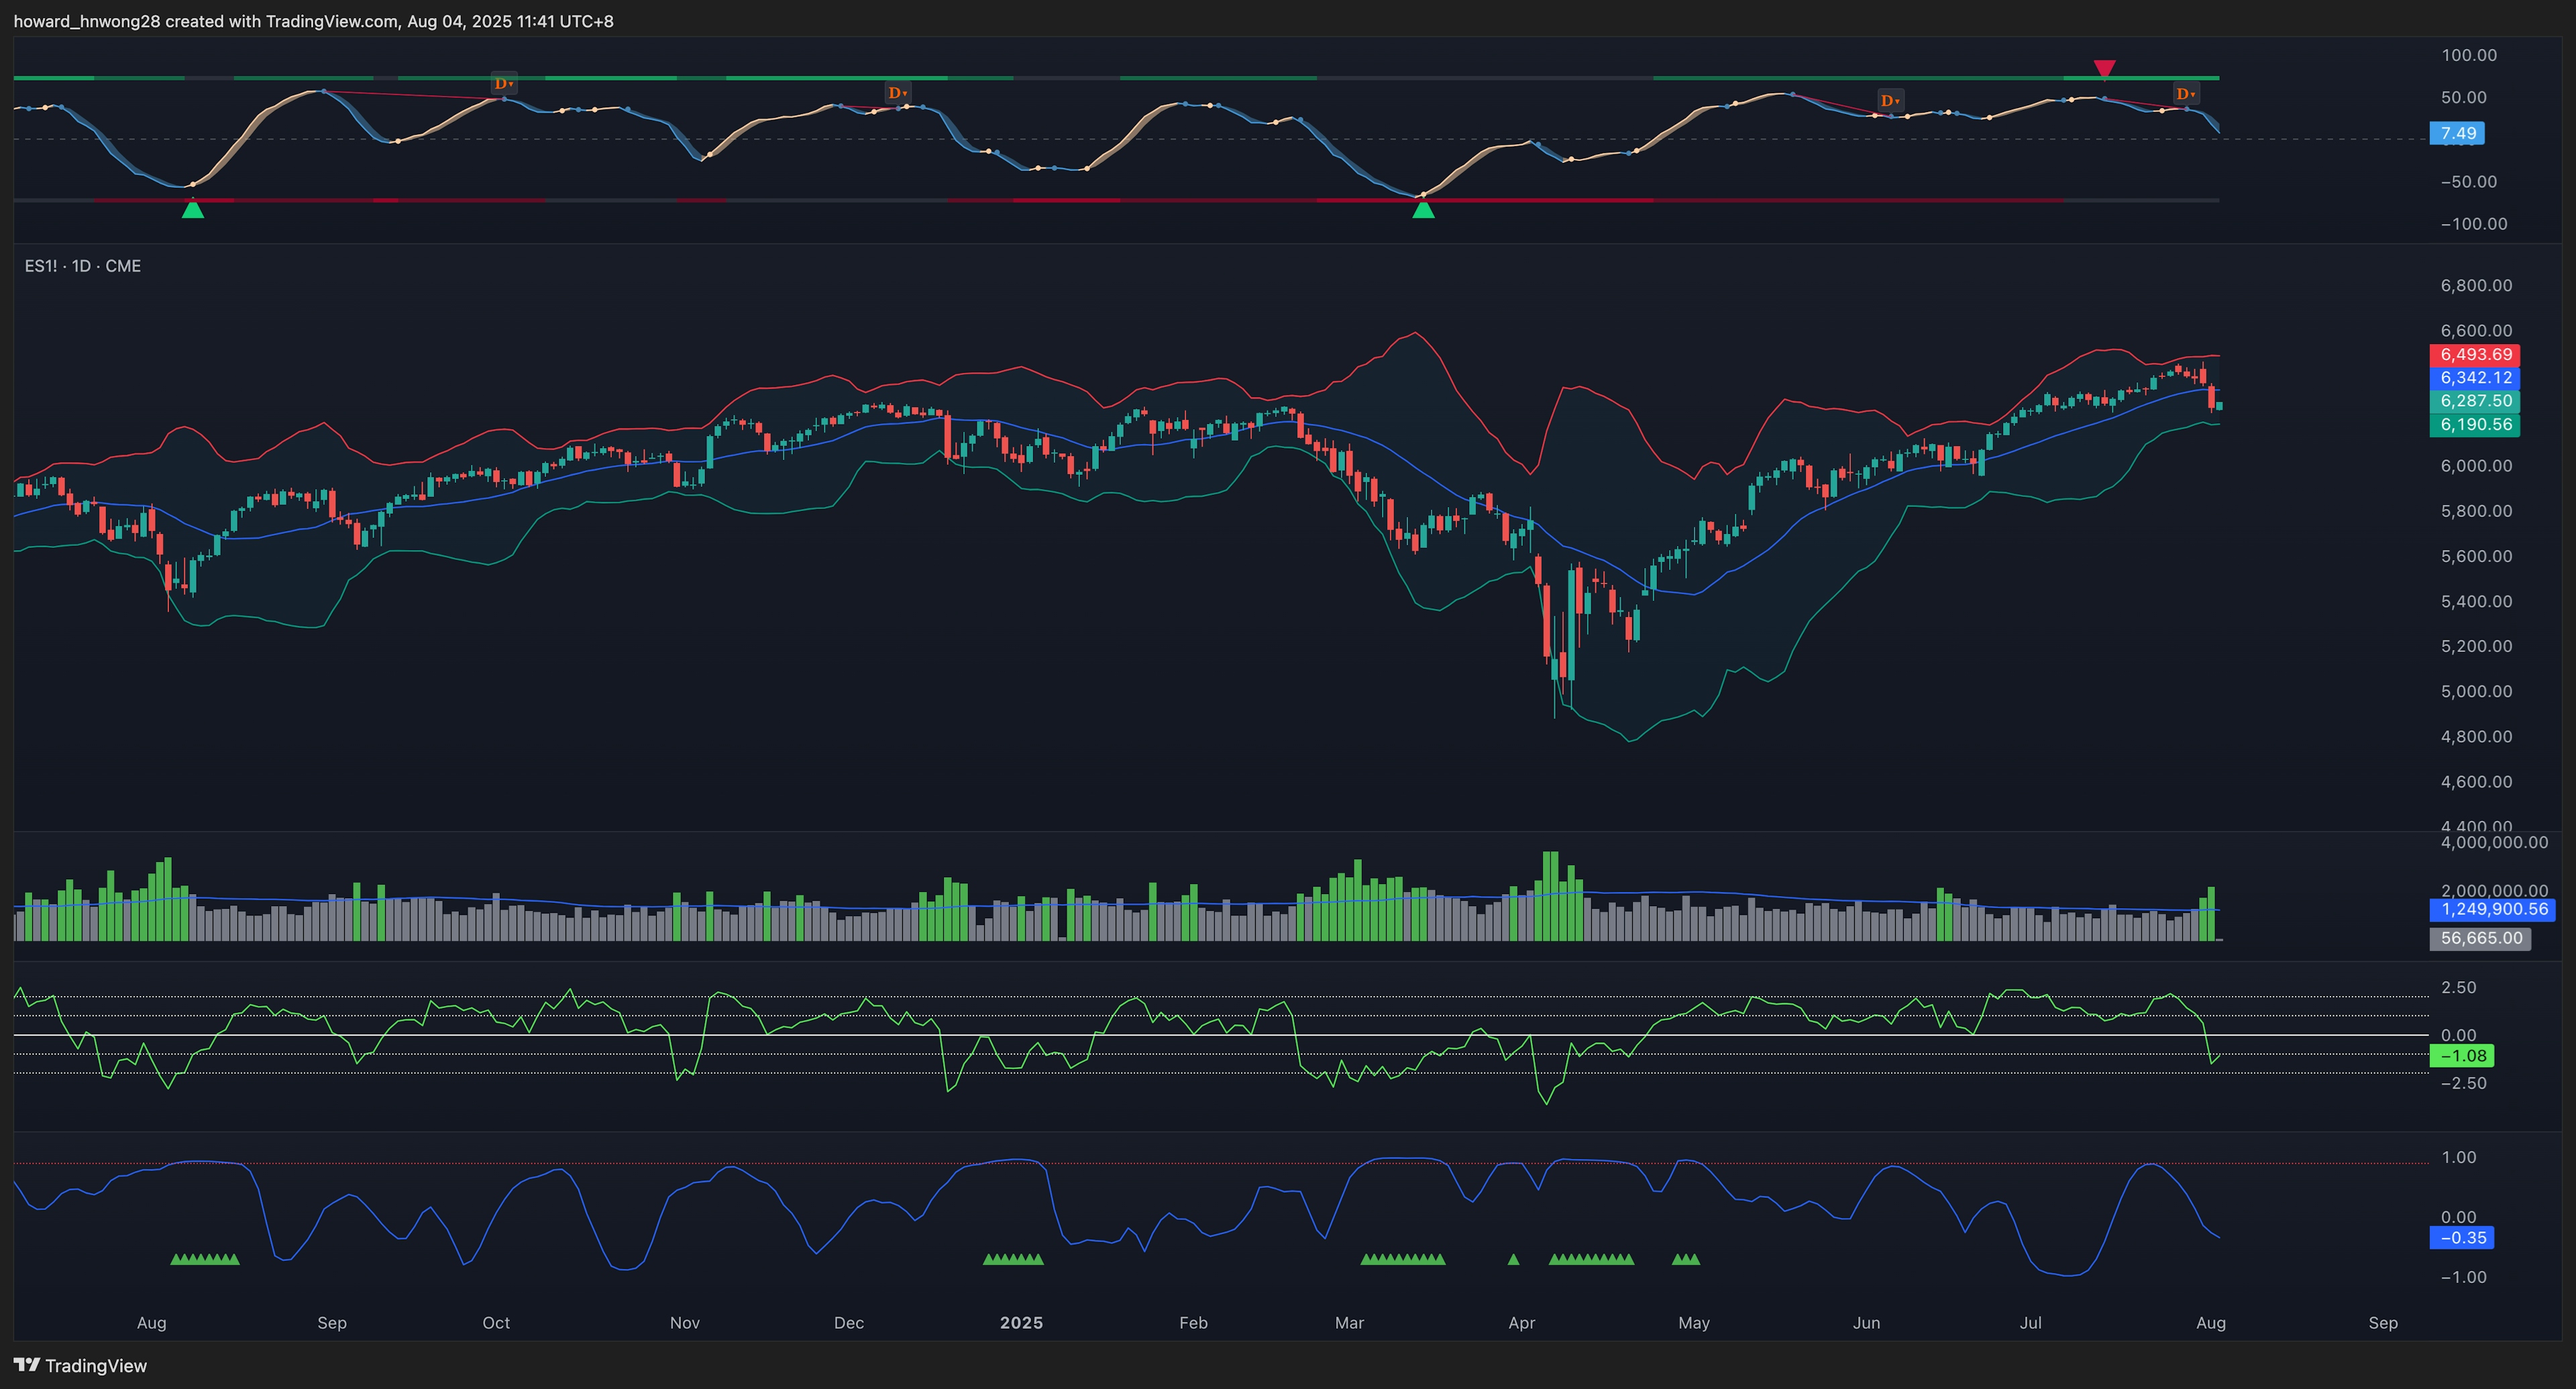
Task: Click the green up-triangle oscillator signal in August 2024
Action: click(x=193, y=209)
